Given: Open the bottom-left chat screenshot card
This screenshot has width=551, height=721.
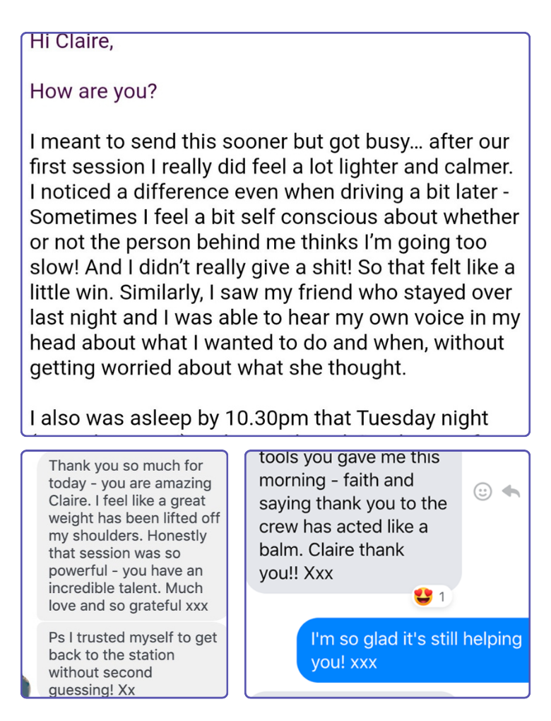Looking at the screenshot, I should [124, 574].
